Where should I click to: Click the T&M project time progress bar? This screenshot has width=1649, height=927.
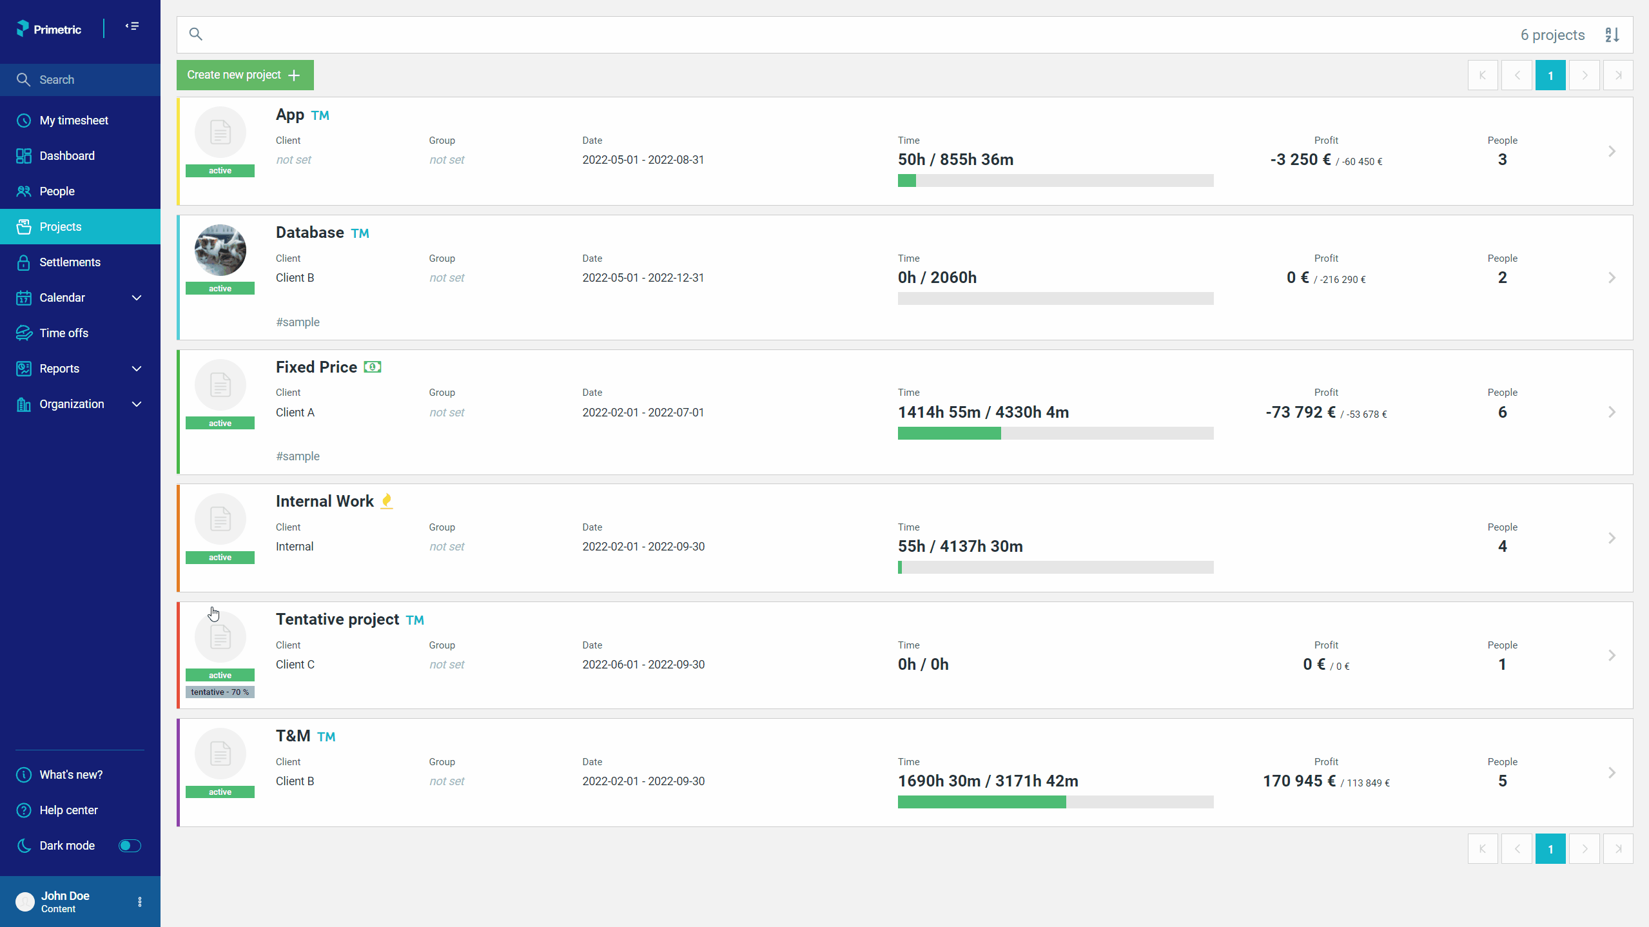pyautogui.click(x=1055, y=802)
